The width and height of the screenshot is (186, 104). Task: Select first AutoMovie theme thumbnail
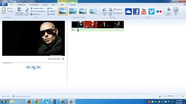click(x=63, y=12)
